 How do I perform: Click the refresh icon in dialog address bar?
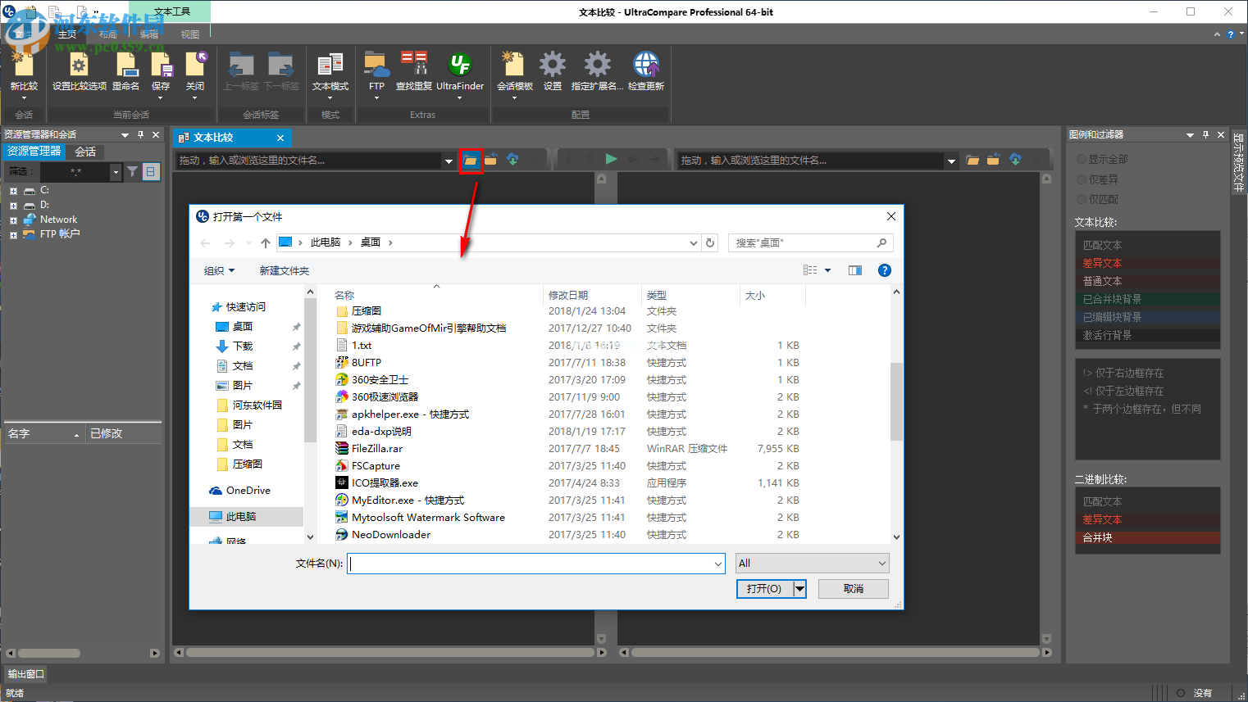(x=710, y=242)
